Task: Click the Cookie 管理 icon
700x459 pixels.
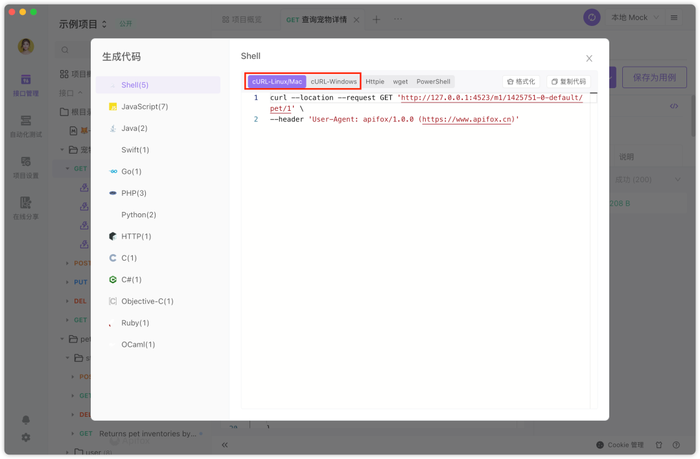Action: pyautogui.click(x=600, y=445)
